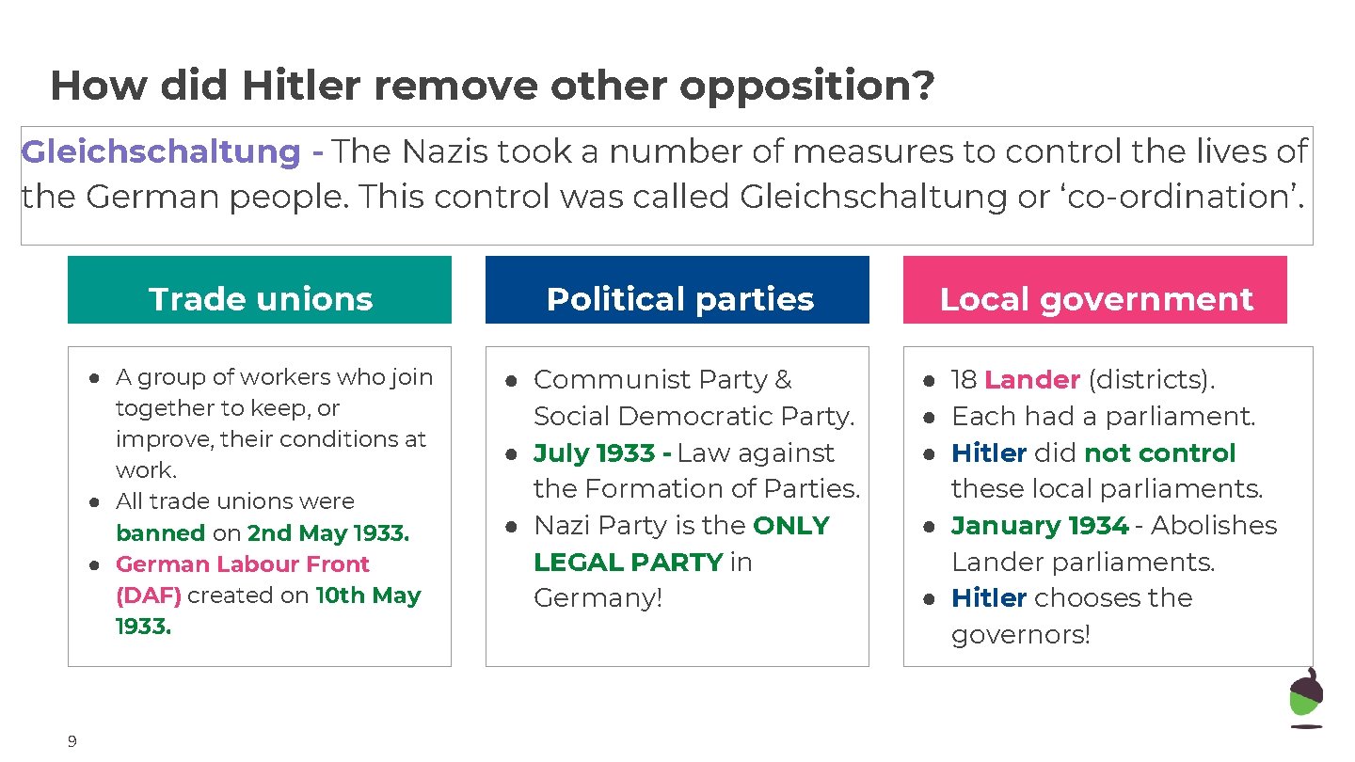The image size is (1355, 762).
Task: Click the Local government pink header
Action: pyautogui.click(x=1095, y=290)
